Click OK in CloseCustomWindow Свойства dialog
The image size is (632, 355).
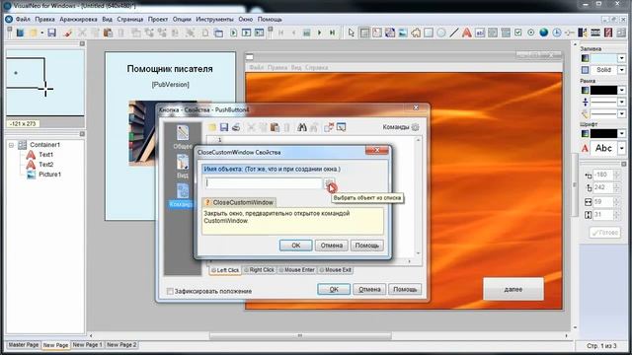[296, 246]
